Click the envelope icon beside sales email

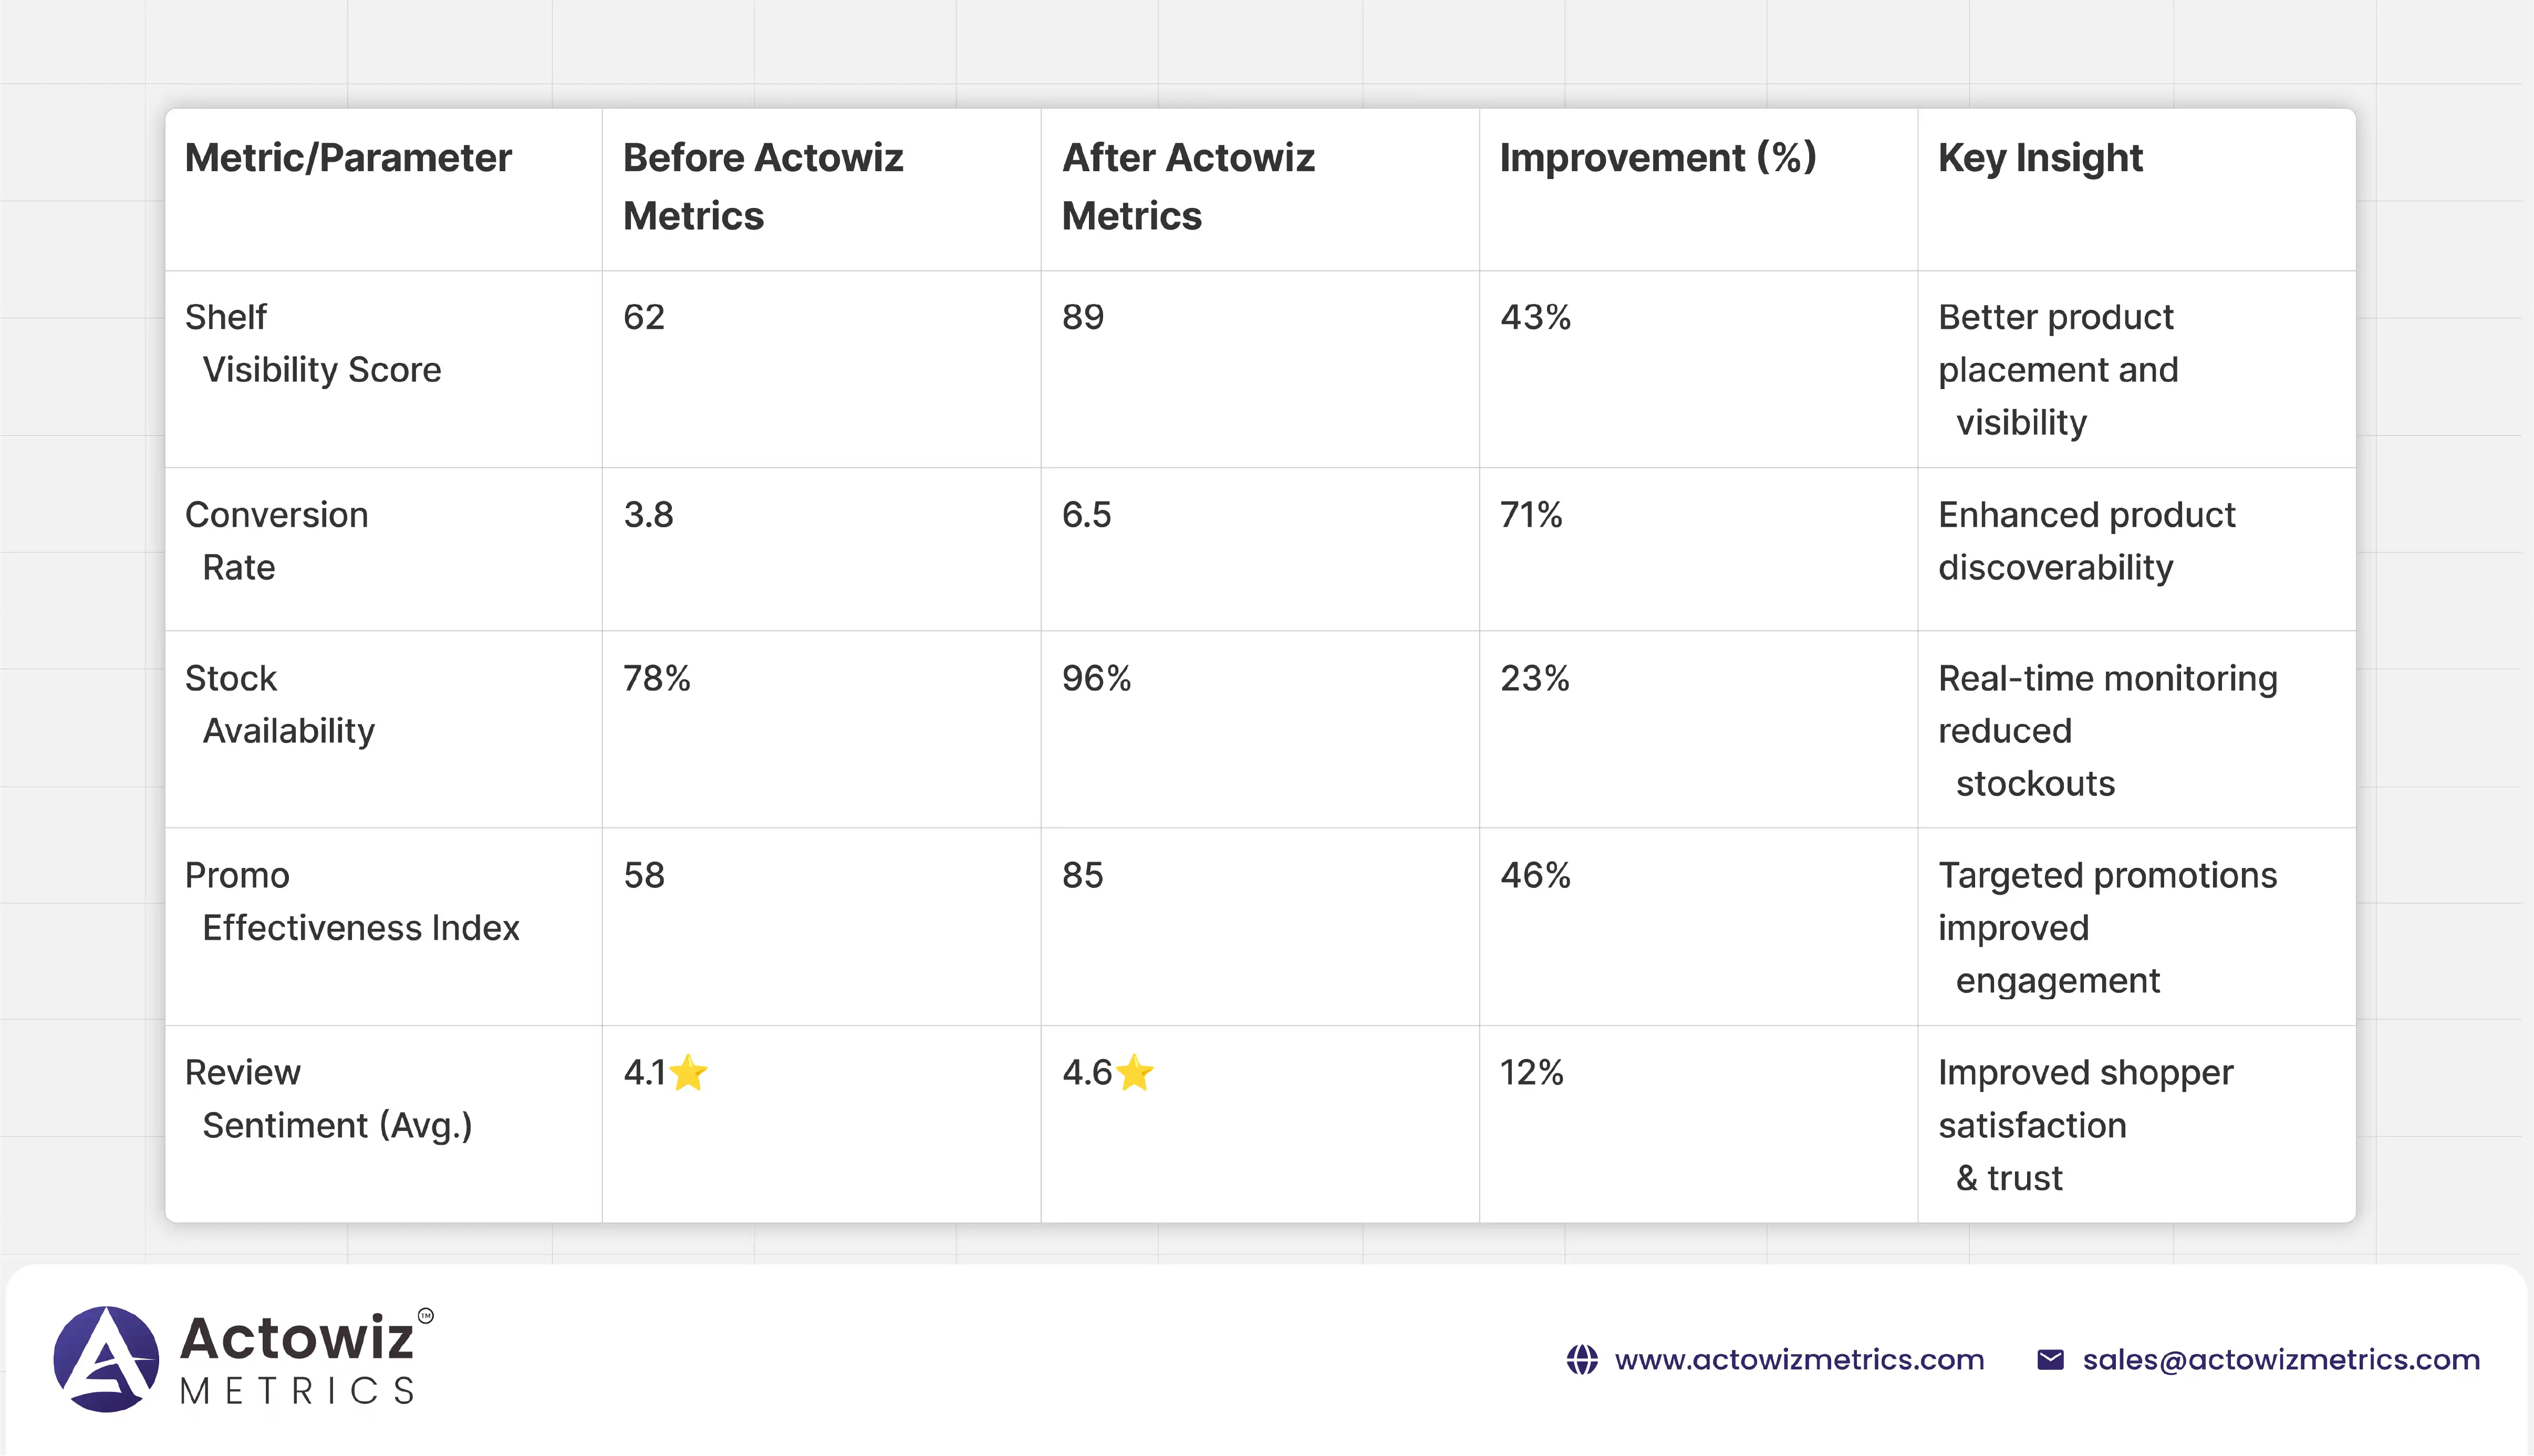pos(2050,1360)
